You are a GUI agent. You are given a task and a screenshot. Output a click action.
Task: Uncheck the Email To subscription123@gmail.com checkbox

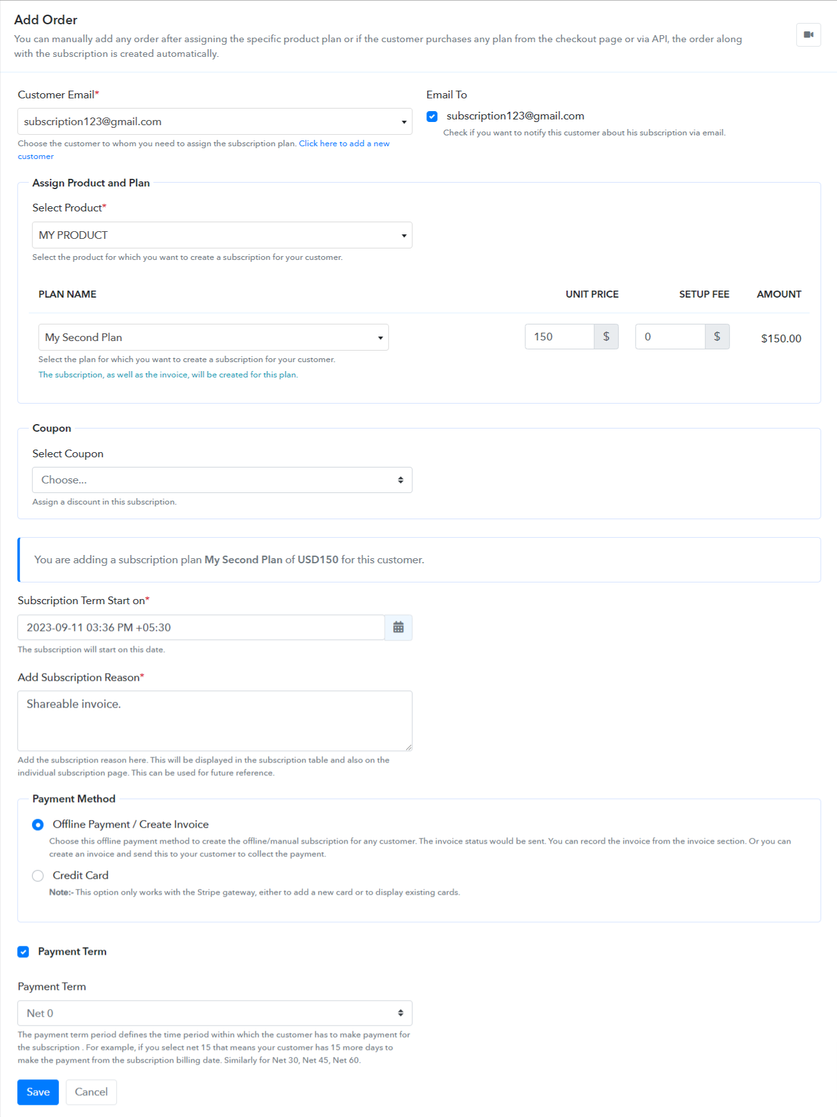coord(432,116)
